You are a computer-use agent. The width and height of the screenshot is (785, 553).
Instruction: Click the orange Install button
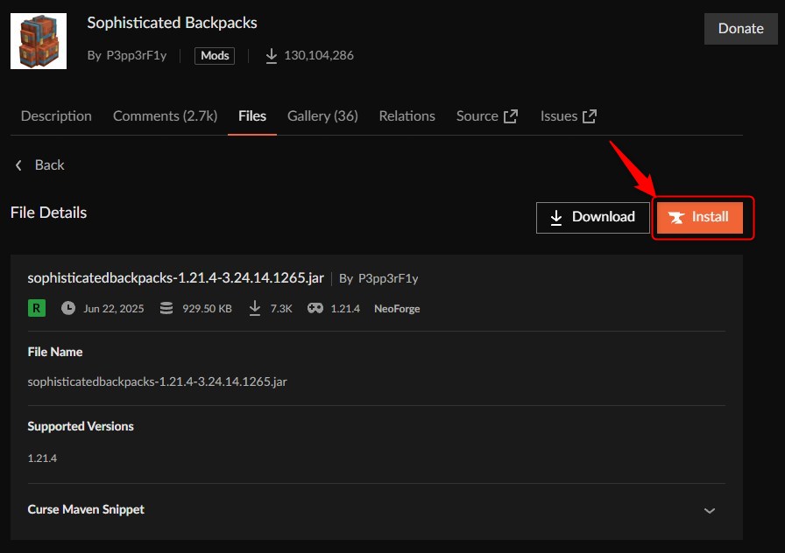pos(699,218)
